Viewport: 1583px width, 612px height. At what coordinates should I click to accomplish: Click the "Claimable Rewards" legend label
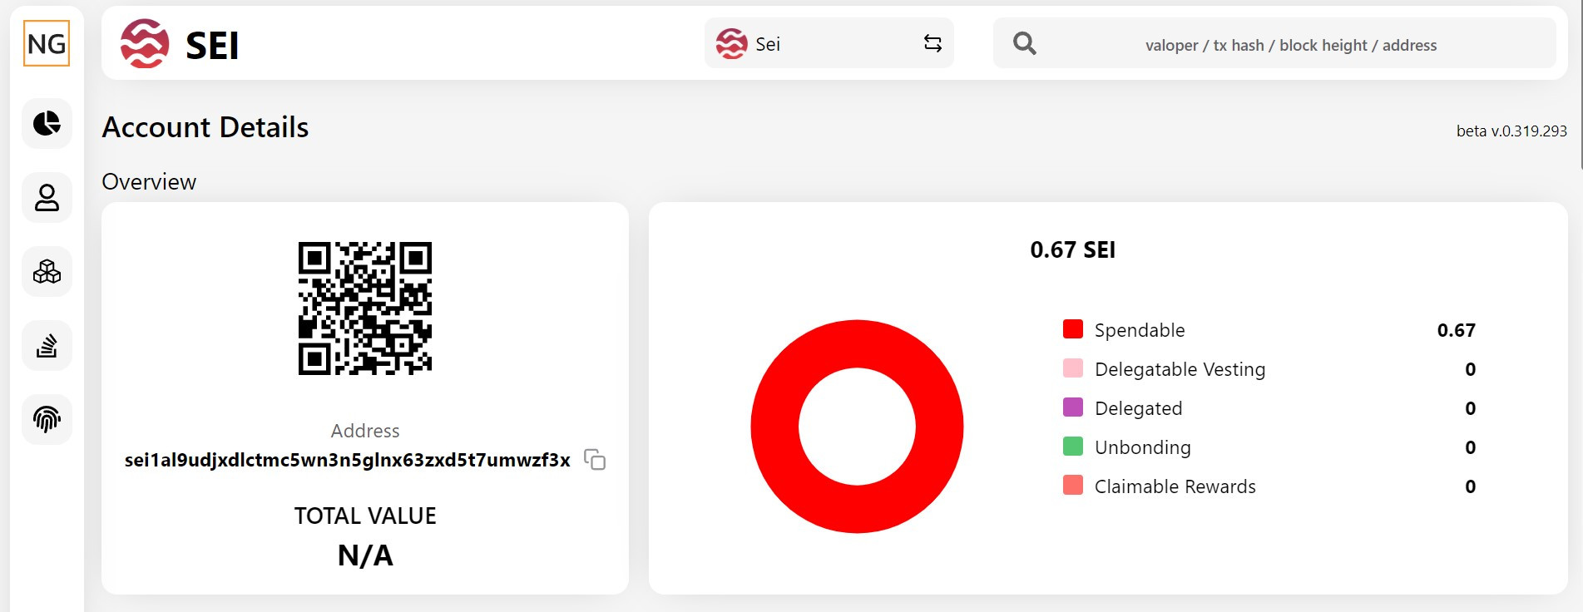(1175, 486)
